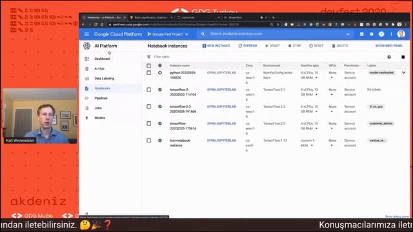
Task: Click START instance button
Action: pos(272,46)
